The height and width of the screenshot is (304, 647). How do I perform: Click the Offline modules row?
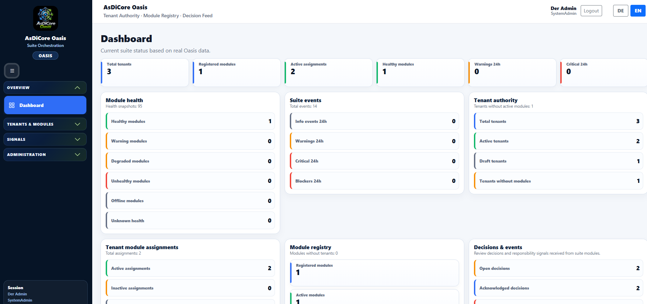(x=190, y=201)
